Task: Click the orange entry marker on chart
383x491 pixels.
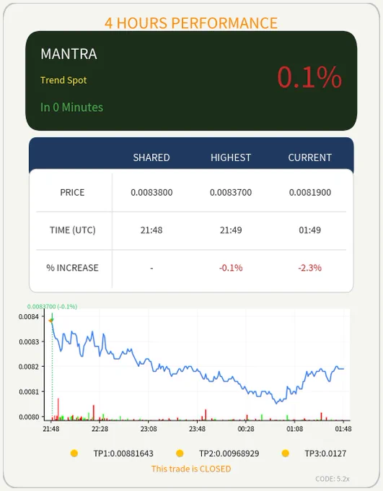Action: pyautogui.click(x=50, y=321)
